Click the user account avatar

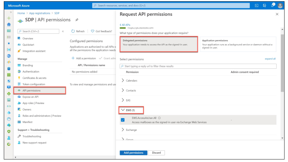coord(280,5)
